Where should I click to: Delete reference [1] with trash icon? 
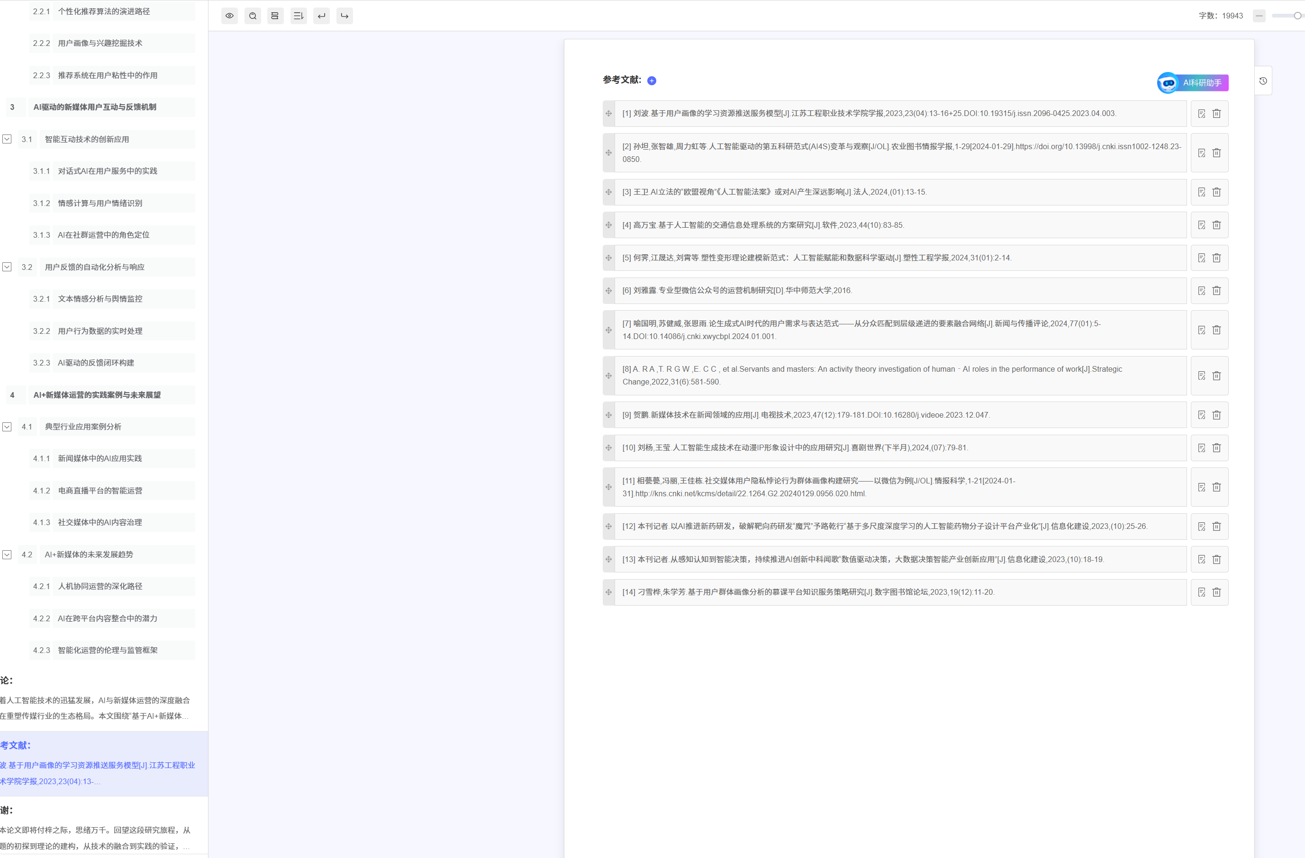[1216, 114]
